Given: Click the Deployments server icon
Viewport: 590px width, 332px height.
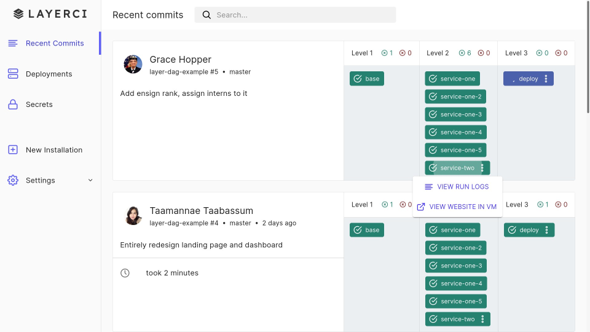Looking at the screenshot, I should (13, 74).
